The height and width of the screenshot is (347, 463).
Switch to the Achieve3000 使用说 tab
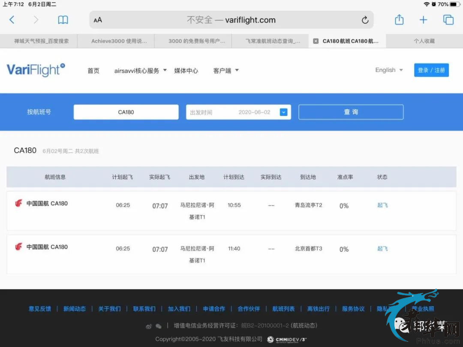pos(116,41)
